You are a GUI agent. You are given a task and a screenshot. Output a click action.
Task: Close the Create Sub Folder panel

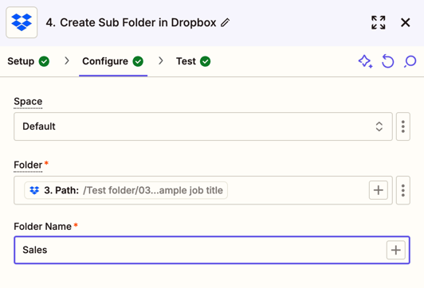406,22
